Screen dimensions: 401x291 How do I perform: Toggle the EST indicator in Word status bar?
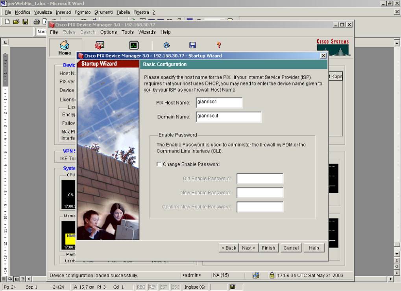[164, 287]
